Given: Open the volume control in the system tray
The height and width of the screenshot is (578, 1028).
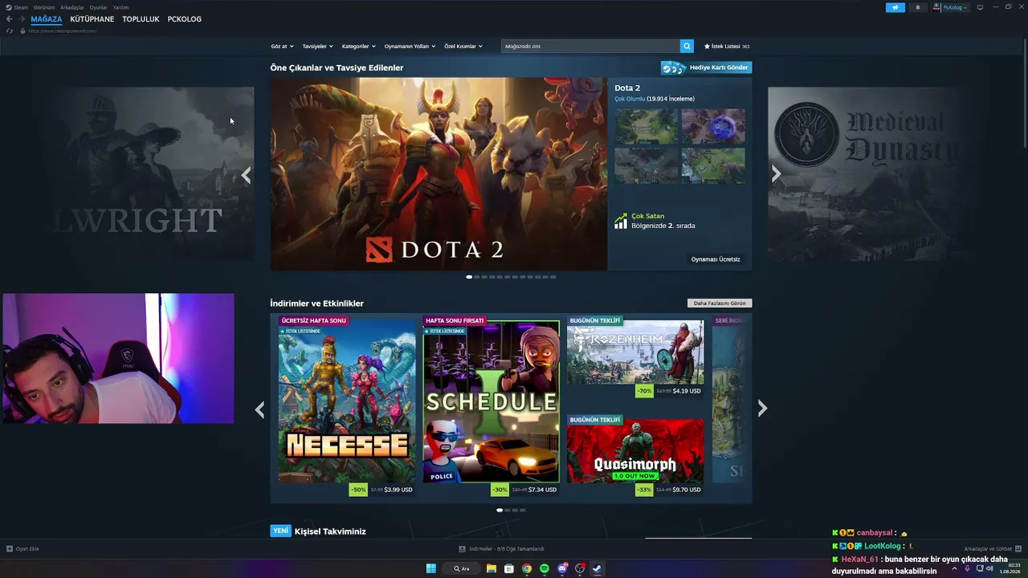Looking at the screenshot, I should 990,568.
